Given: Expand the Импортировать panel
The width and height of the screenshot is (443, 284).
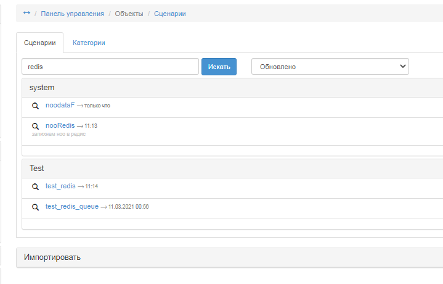Looking at the screenshot, I should click(229, 257).
